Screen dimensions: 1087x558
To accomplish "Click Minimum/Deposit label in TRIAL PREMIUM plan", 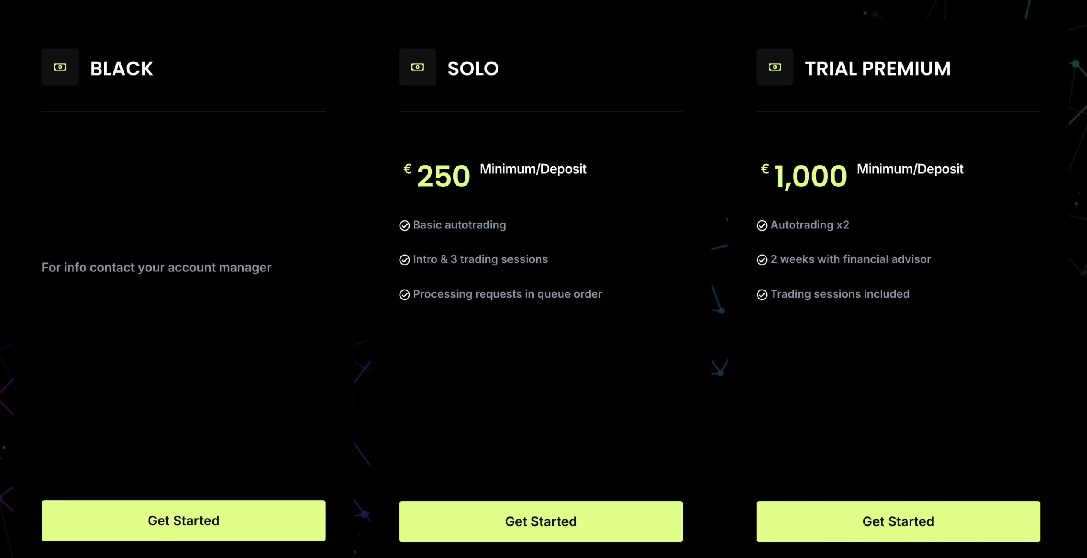I will click(910, 169).
